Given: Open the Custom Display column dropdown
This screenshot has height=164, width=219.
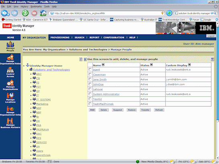Looking at the screenshot, I should (x=189, y=65).
